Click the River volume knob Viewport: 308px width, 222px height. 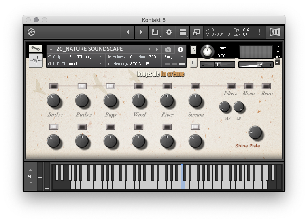[167, 101]
